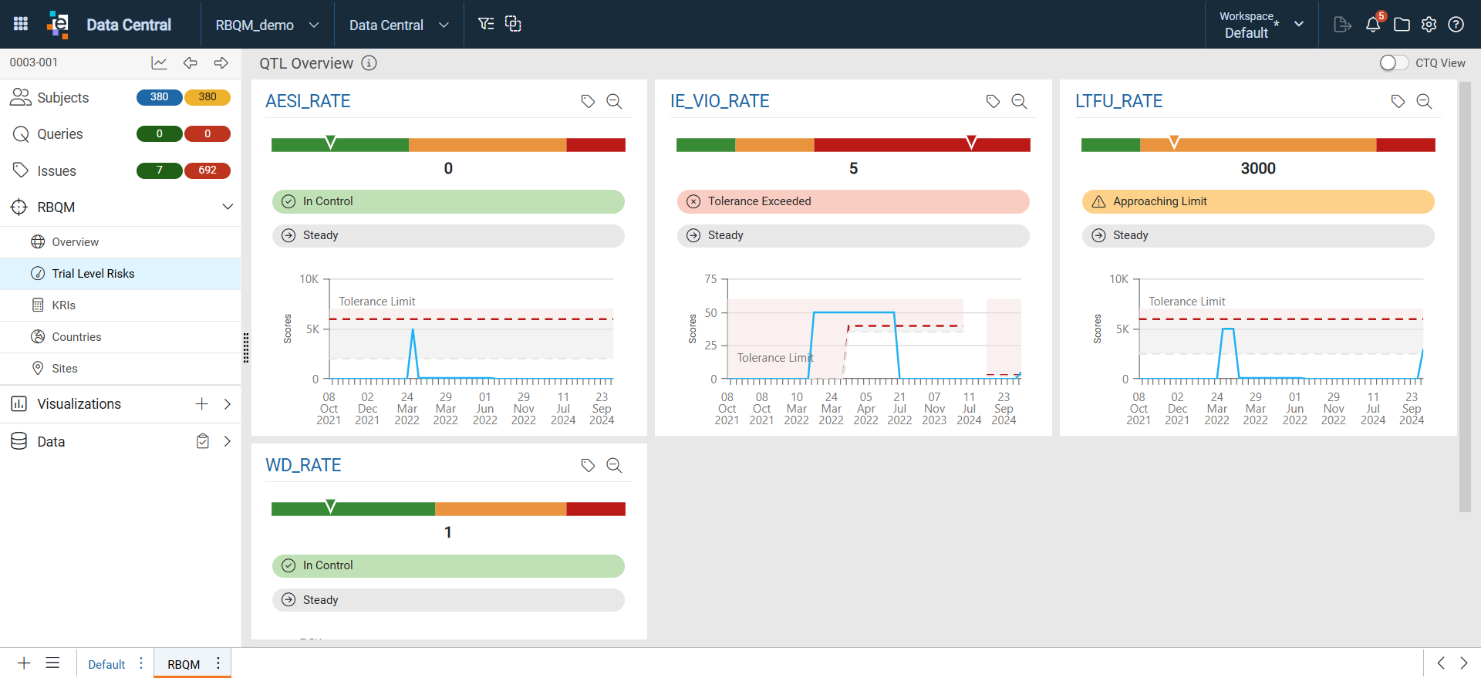Open the Issues section
The width and height of the screenshot is (1481, 678).
[x=56, y=171]
